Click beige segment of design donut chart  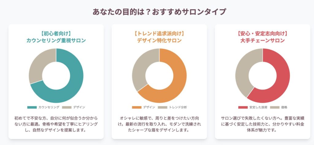click(x=140, y=68)
